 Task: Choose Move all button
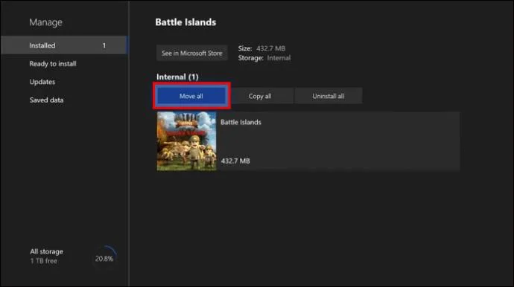pos(191,96)
